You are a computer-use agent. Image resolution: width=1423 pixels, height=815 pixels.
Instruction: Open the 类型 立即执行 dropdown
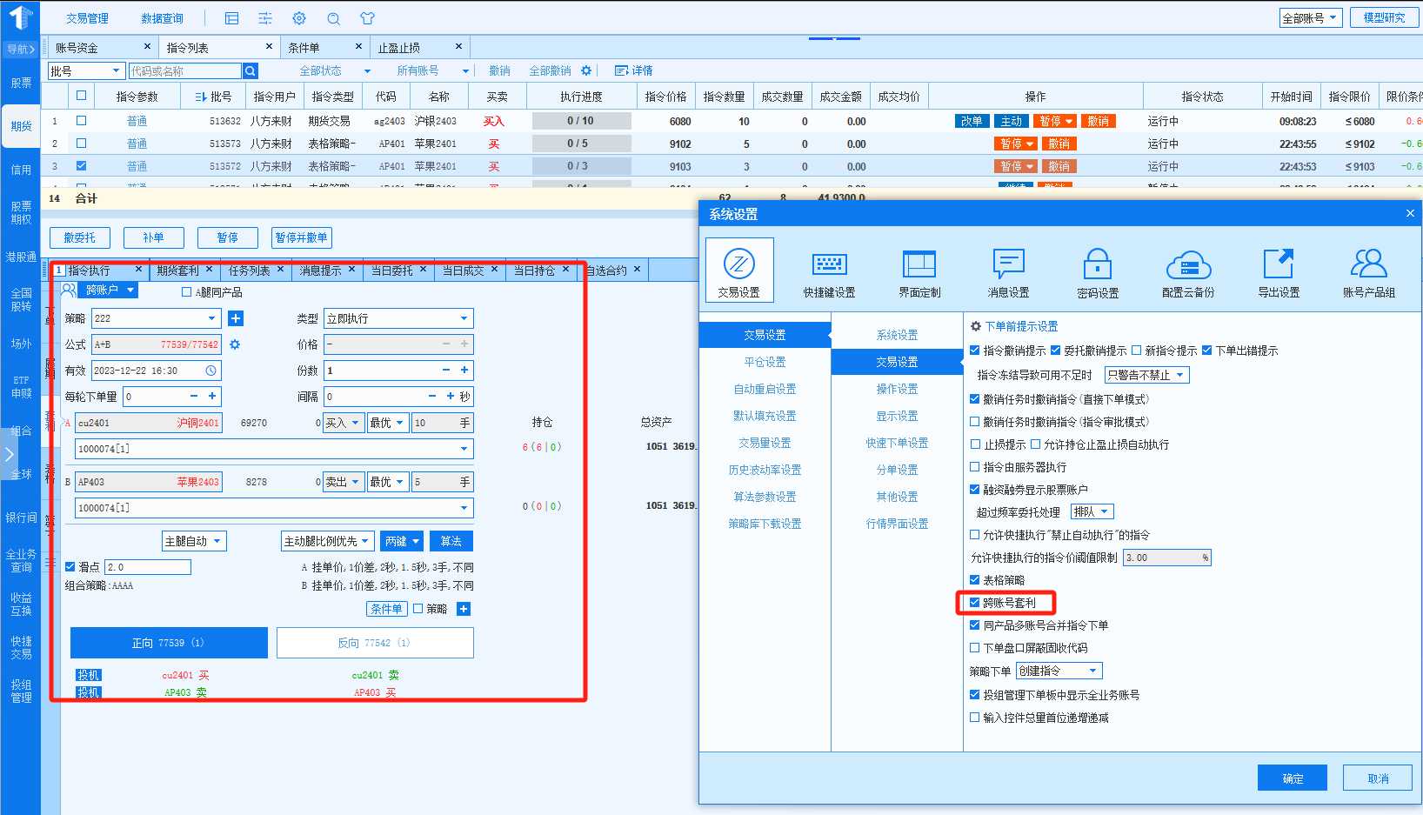(x=398, y=318)
